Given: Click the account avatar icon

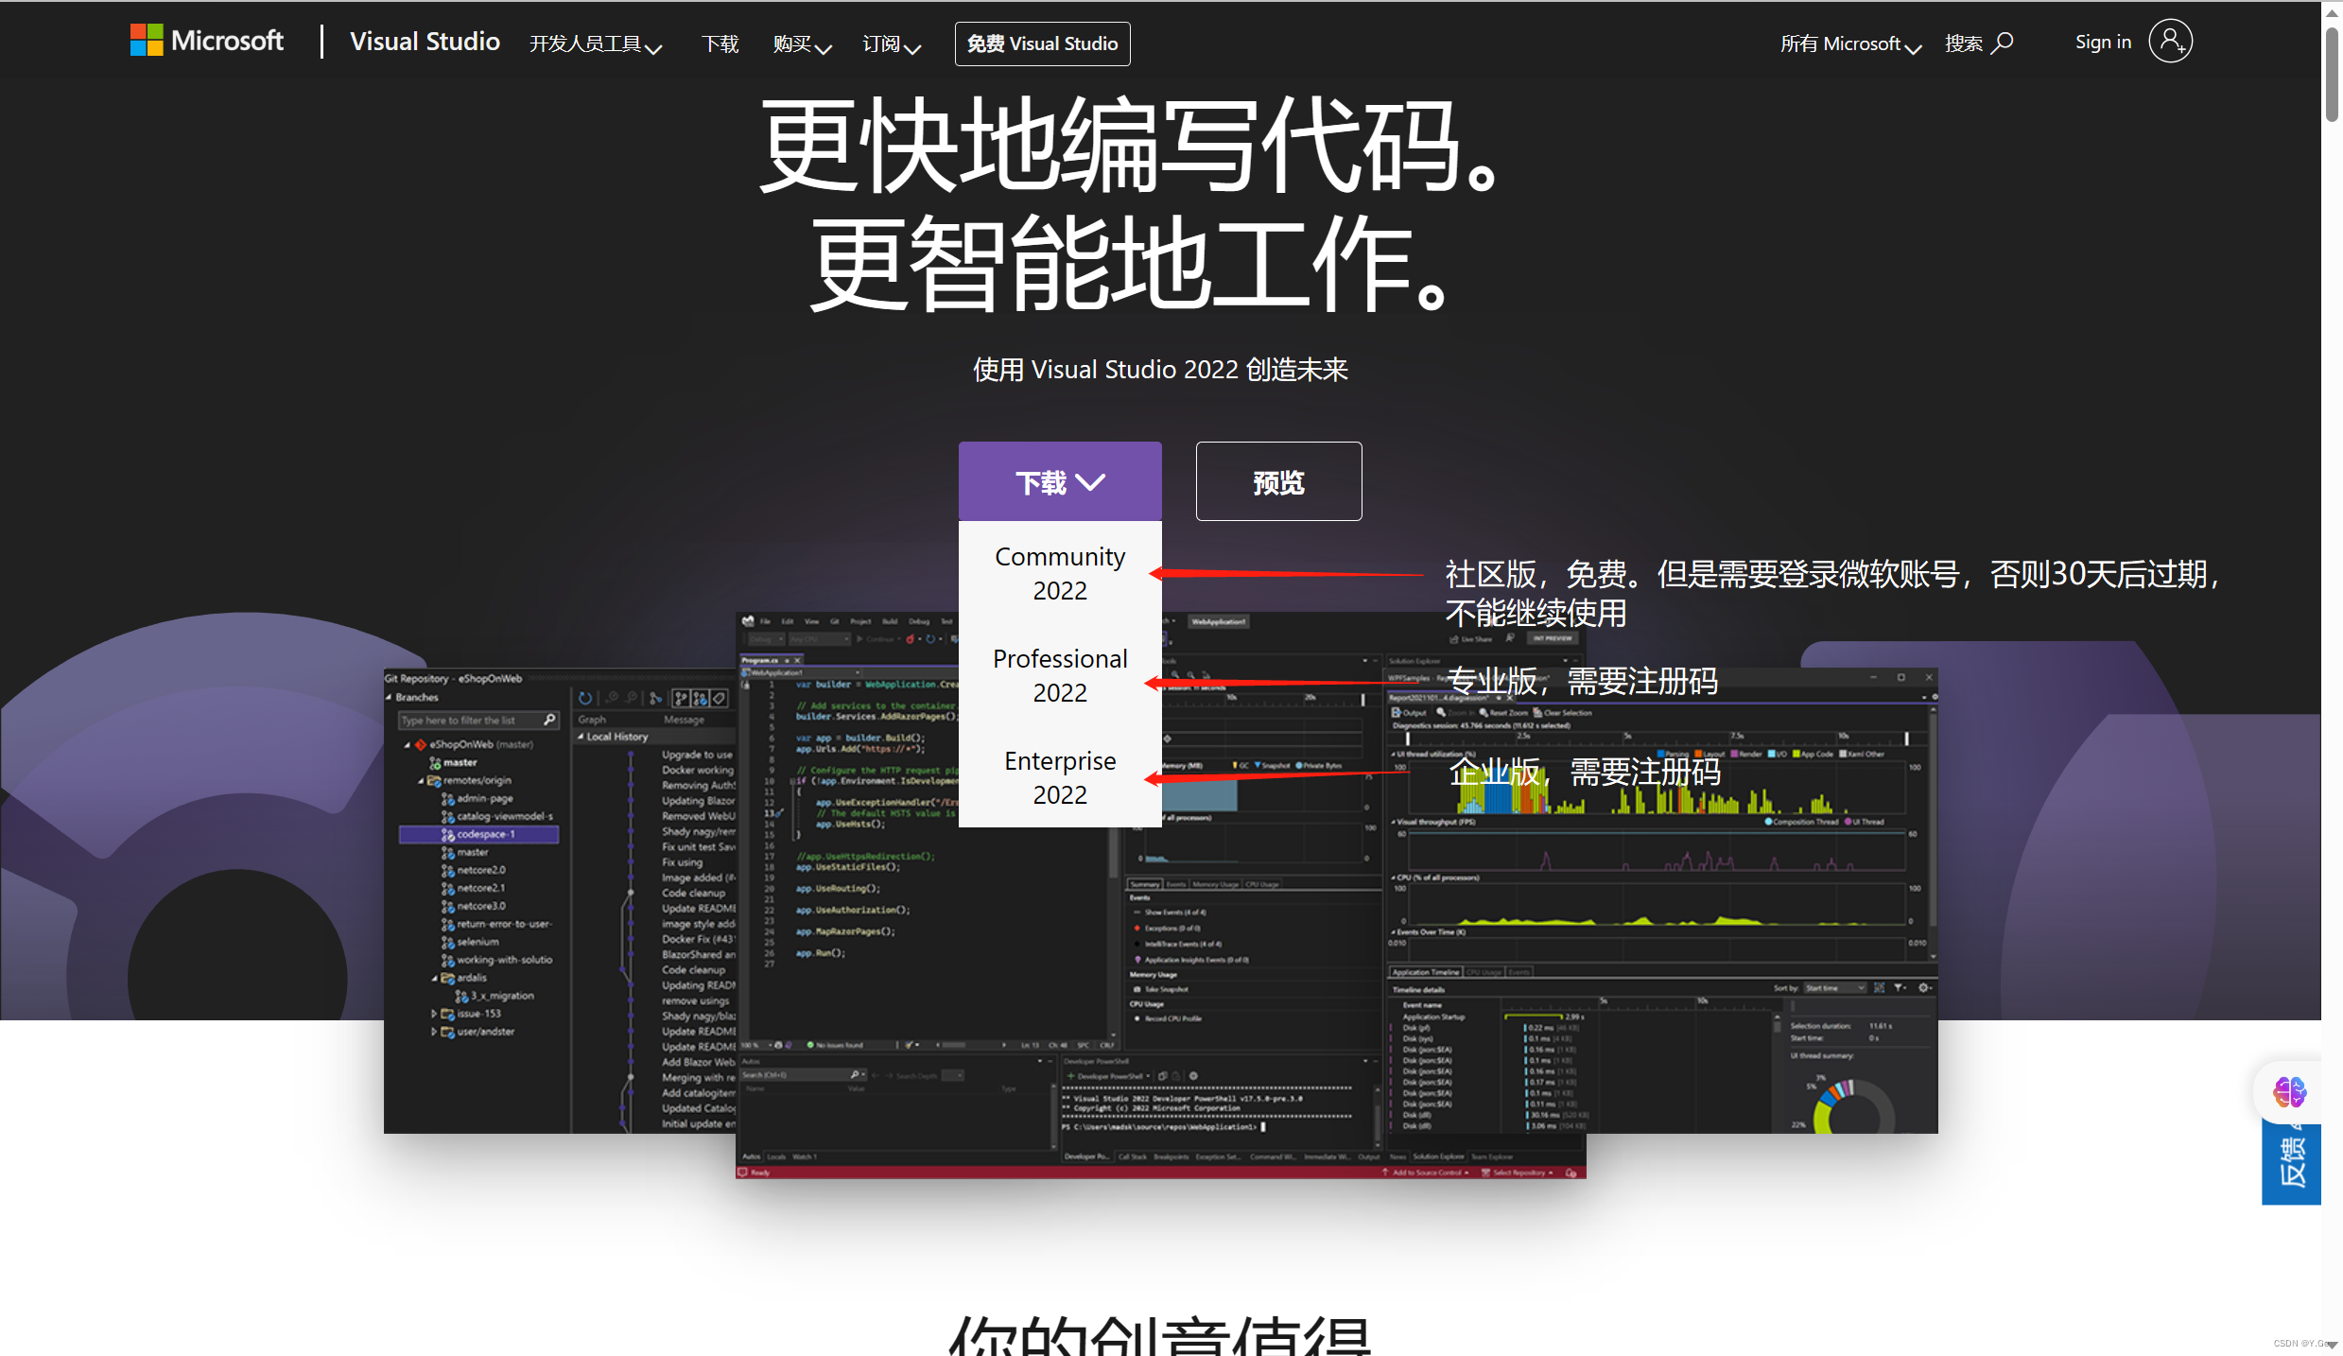Looking at the screenshot, I should [x=2170, y=42].
